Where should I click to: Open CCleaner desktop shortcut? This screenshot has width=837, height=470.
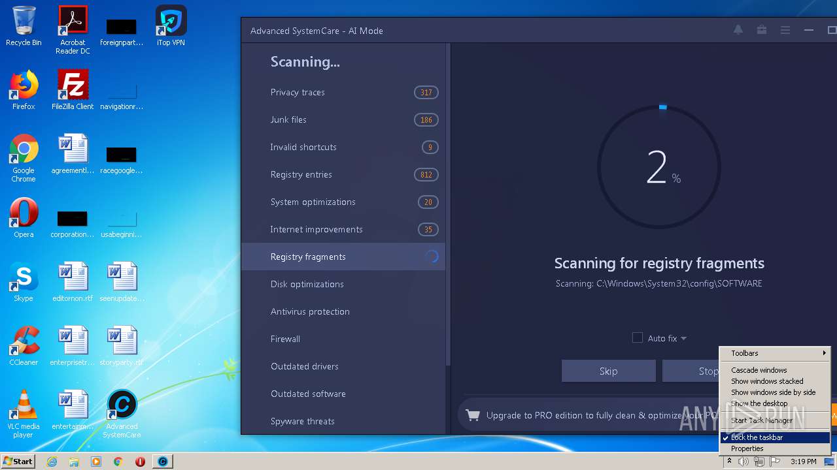pyautogui.click(x=24, y=346)
